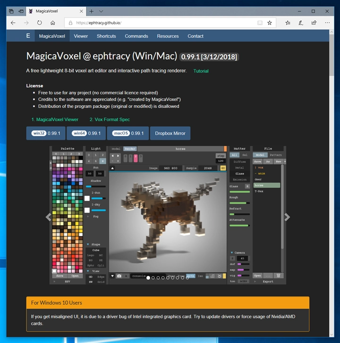The height and width of the screenshot is (343, 340).
Task: Toggle the Iso camera mode in the preview
Action: tap(200, 276)
